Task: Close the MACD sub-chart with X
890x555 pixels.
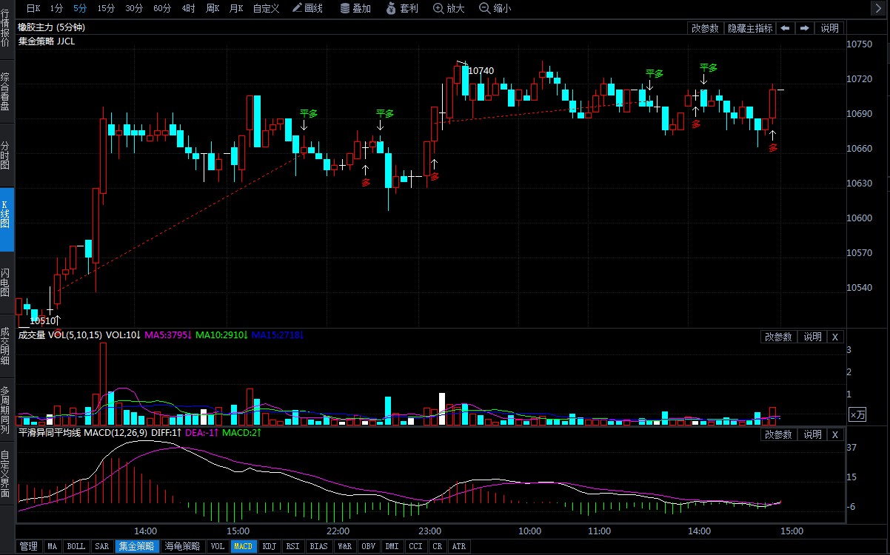Action: 834,434
